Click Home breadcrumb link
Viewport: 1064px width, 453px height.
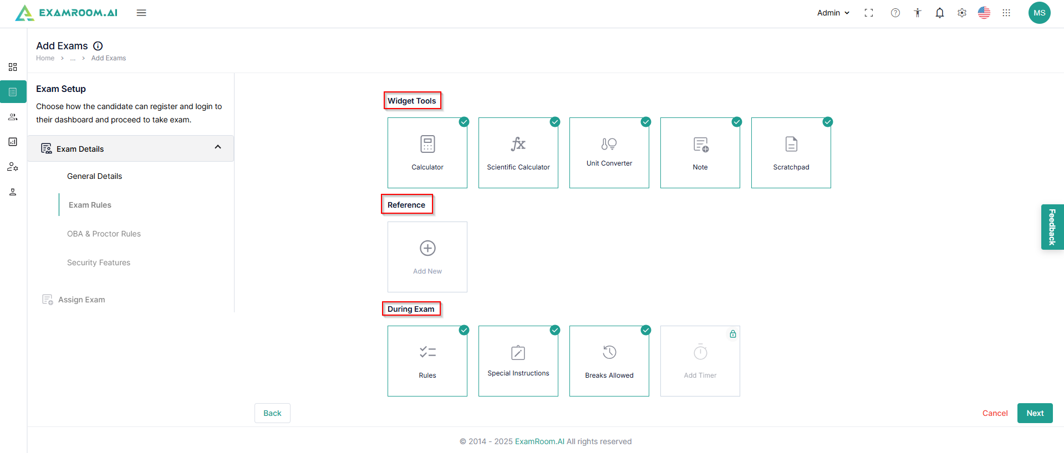click(x=45, y=58)
